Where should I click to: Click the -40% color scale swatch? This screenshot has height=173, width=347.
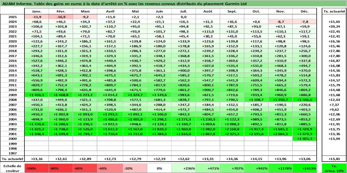[x=110, y=168]
